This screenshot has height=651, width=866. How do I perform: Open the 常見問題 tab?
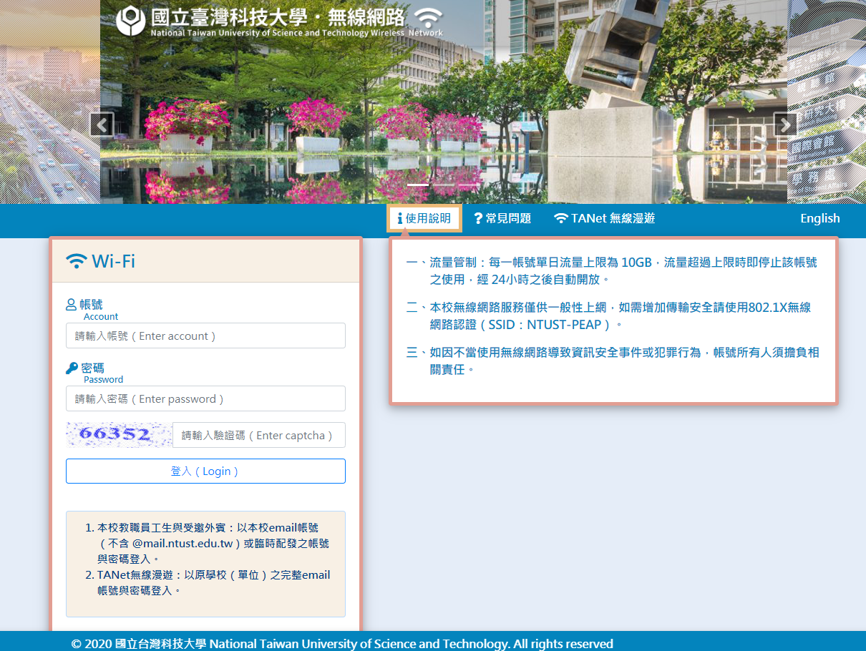click(x=502, y=218)
